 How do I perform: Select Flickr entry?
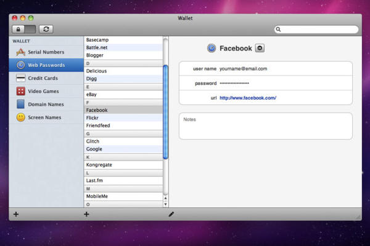pyautogui.click(x=123, y=117)
